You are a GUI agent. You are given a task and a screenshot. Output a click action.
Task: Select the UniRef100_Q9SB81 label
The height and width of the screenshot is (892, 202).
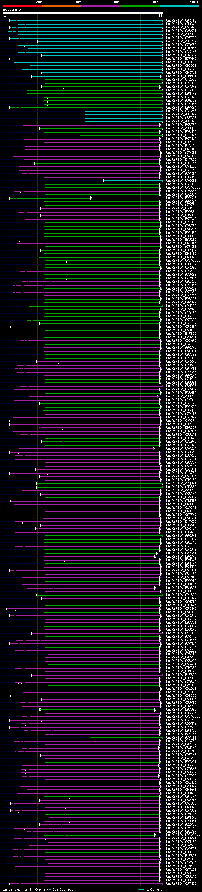pos(181,65)
